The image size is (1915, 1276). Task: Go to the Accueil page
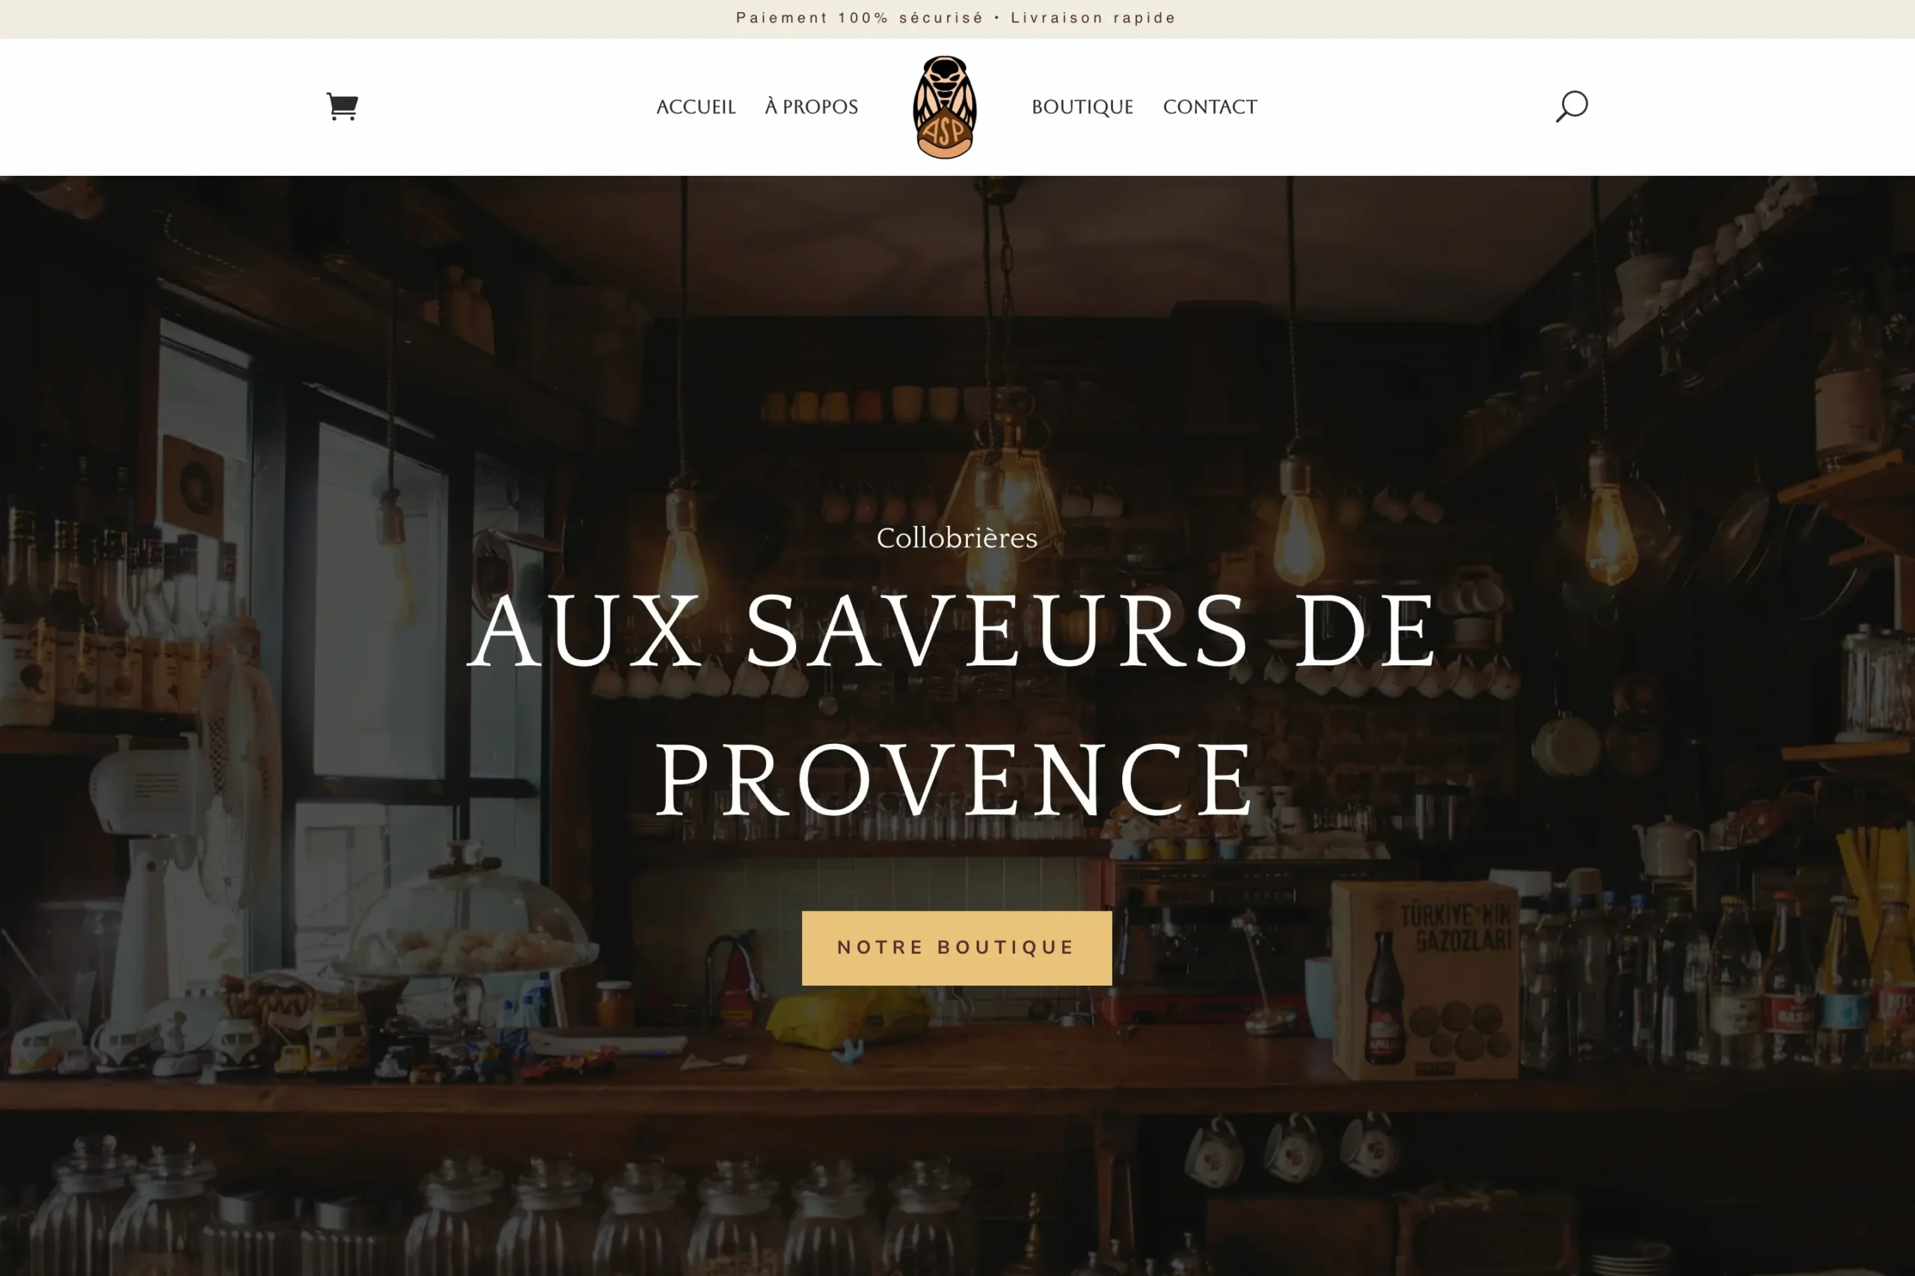(x=695, y=108)
